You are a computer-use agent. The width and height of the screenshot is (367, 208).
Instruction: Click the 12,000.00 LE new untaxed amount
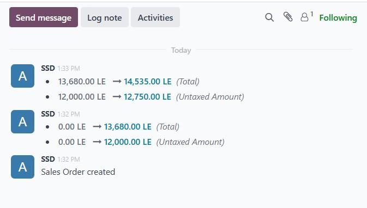click(128, 142)
